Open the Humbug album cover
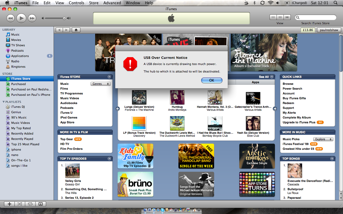This screenshot has height=214, width=343. point(177,97)
